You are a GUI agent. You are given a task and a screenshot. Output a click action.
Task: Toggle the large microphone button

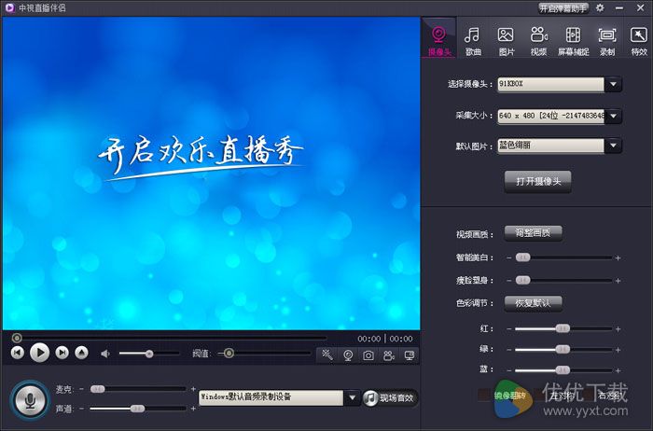[x=30, y=400]
